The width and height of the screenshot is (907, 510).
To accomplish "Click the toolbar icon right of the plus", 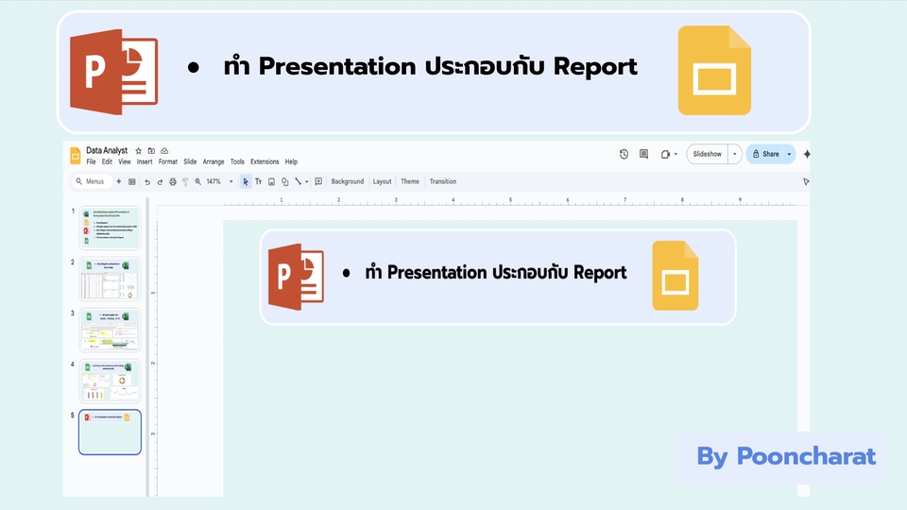I will point(132,181).
